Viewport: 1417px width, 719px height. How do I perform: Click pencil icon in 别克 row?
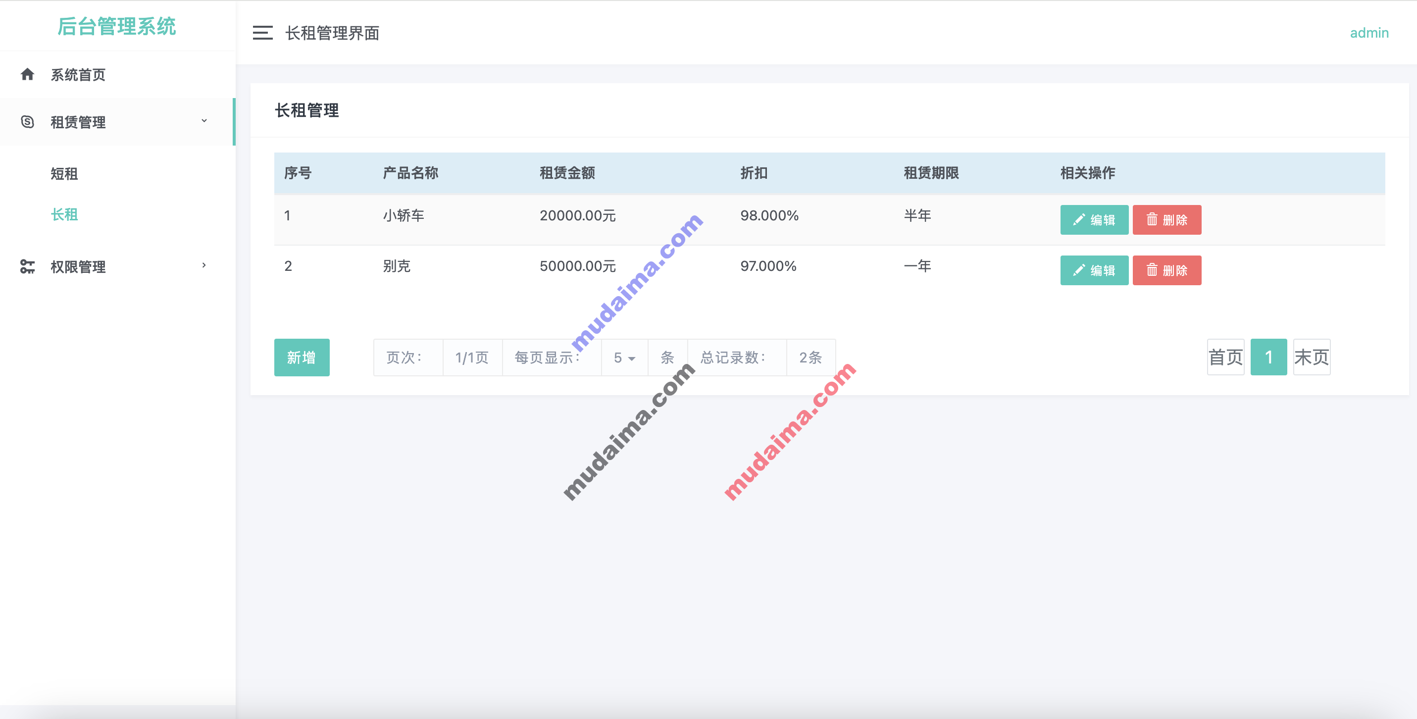pyautogui.click(x=1079, y=270)
